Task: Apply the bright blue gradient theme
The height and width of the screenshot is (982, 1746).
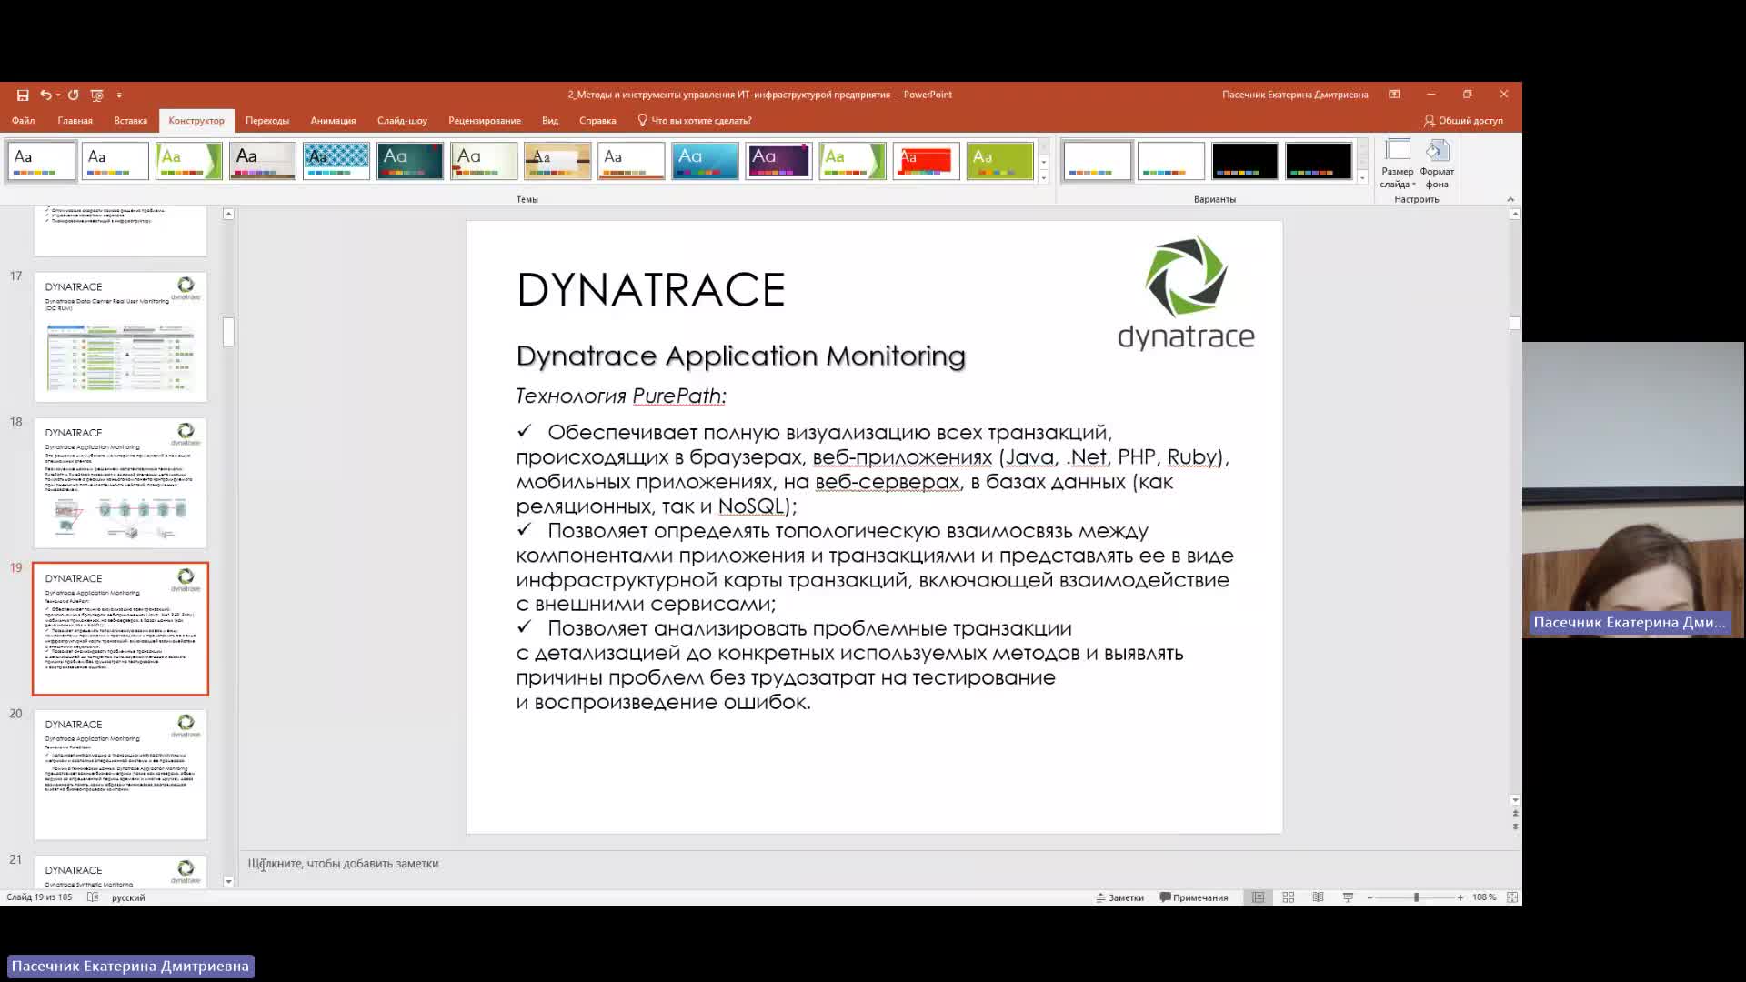Action: point(705,161)
